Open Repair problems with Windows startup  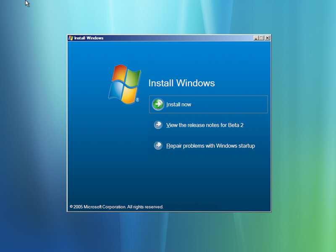(x=210, y=146)
